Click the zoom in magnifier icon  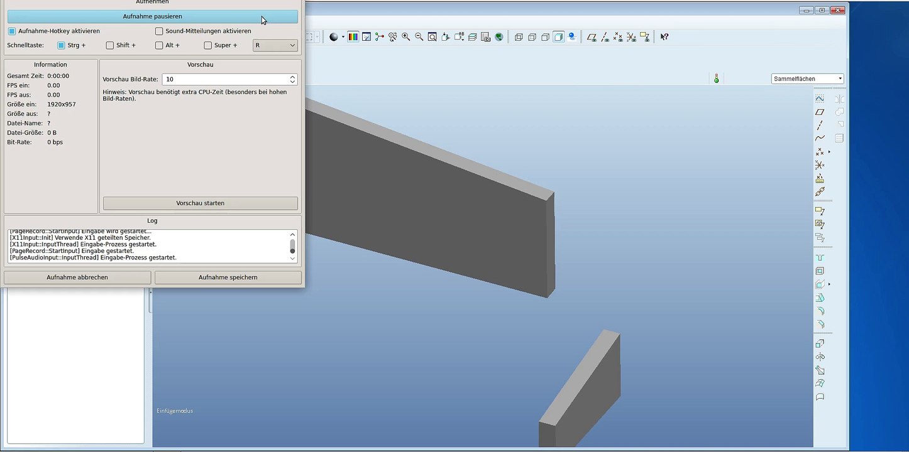[406, 37]
